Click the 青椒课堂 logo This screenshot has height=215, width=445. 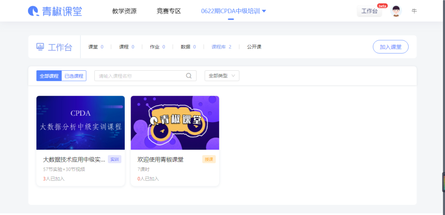click(x=55, y=11)
